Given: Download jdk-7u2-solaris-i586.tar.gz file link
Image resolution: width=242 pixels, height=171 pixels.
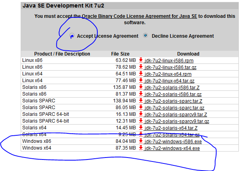Looking at the screenshot, I should [x=173, y=94].
